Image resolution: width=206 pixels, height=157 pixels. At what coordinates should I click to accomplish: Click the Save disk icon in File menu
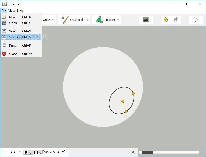4,31
